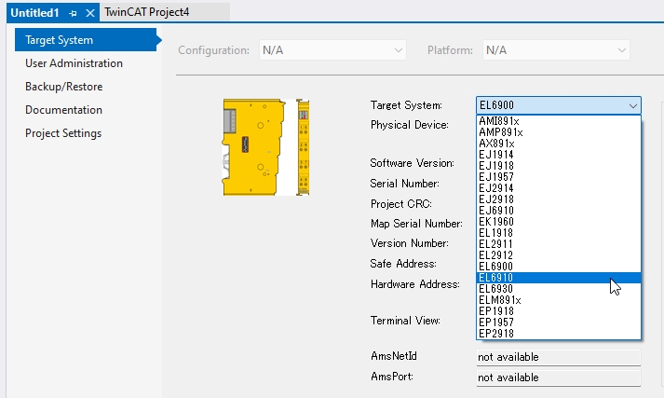664x398 pixels.
Task: Pick EL6900 in the list entries
Action: 559,267
